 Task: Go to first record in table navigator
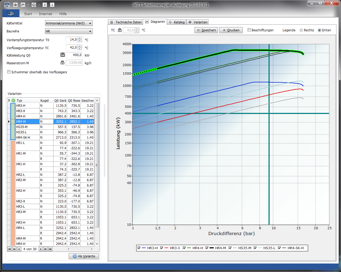click(10, 249)
